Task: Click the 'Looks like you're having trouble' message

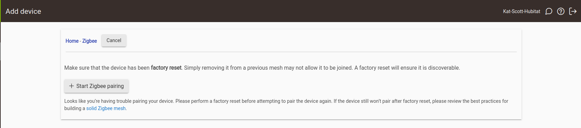Action: click(x=286, y=105)
